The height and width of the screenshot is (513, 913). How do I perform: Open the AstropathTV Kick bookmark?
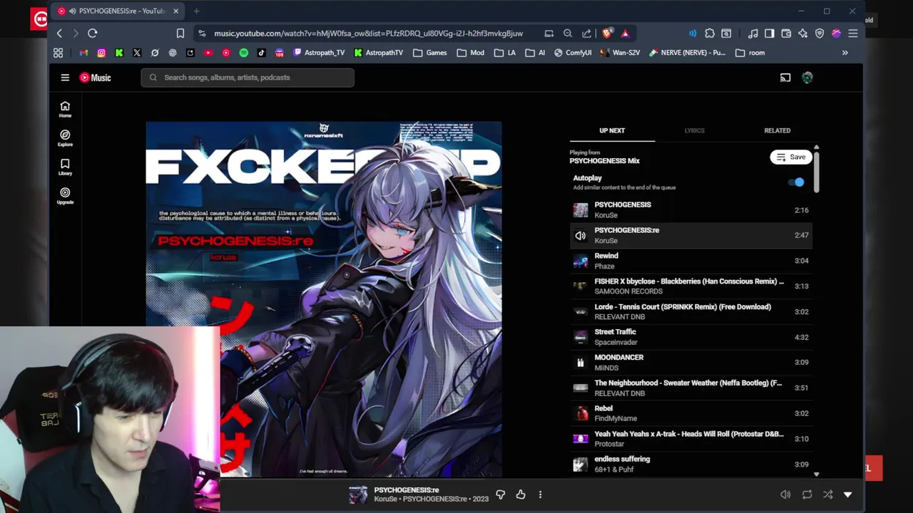point(378,53)
